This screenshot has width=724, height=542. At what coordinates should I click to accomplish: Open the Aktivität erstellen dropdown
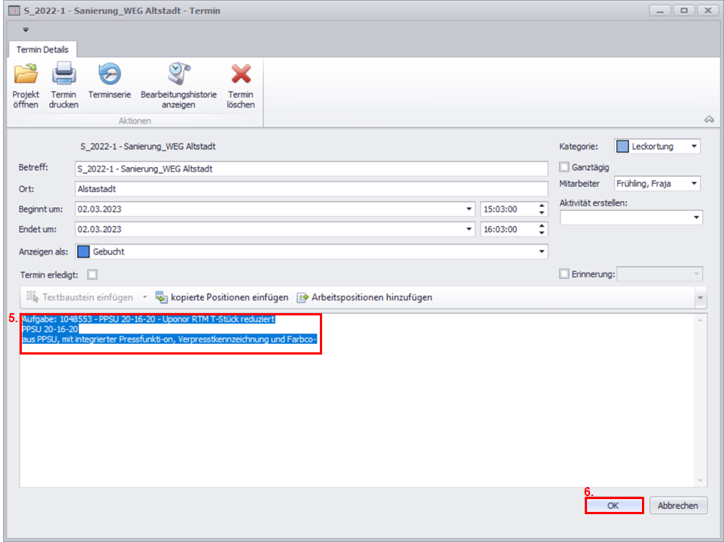[x=695, y=218]
